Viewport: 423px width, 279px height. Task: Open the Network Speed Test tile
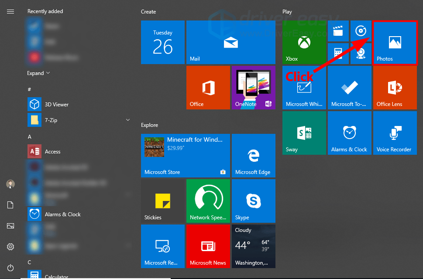point(208,201)
